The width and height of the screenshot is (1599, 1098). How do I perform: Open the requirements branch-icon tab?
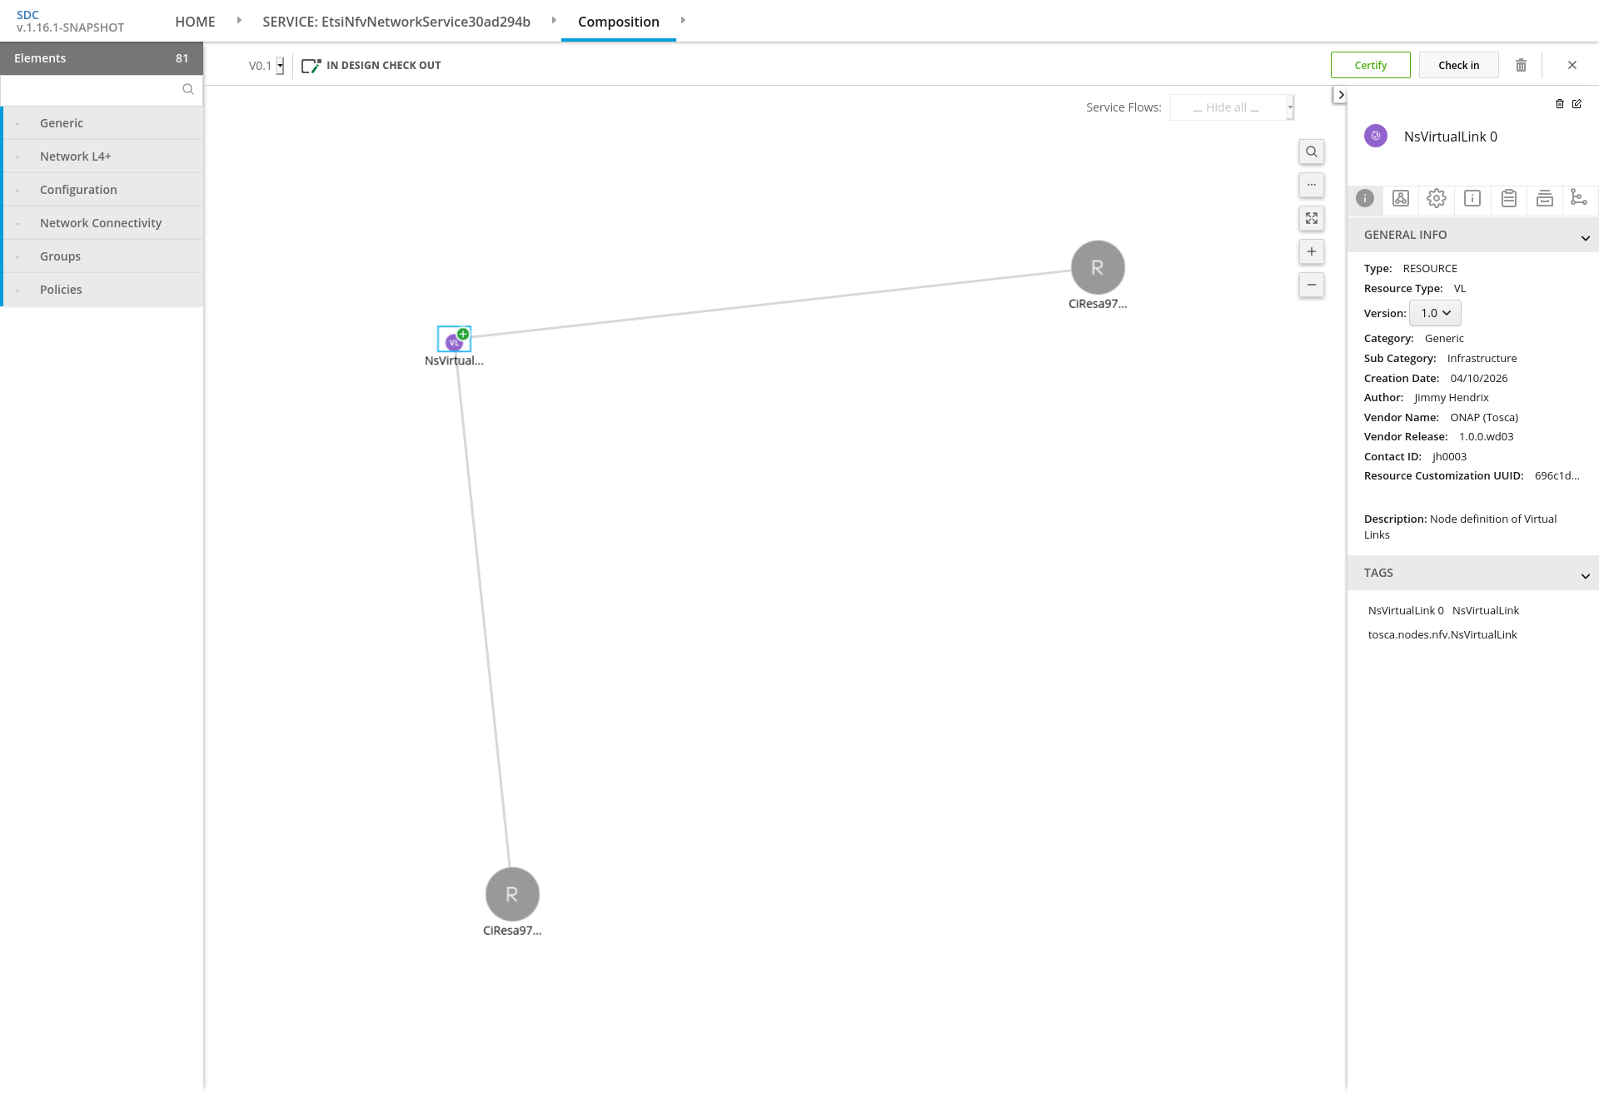pos(1578,198)
